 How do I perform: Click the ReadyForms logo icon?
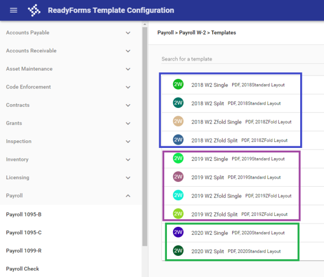coord(34,10)
